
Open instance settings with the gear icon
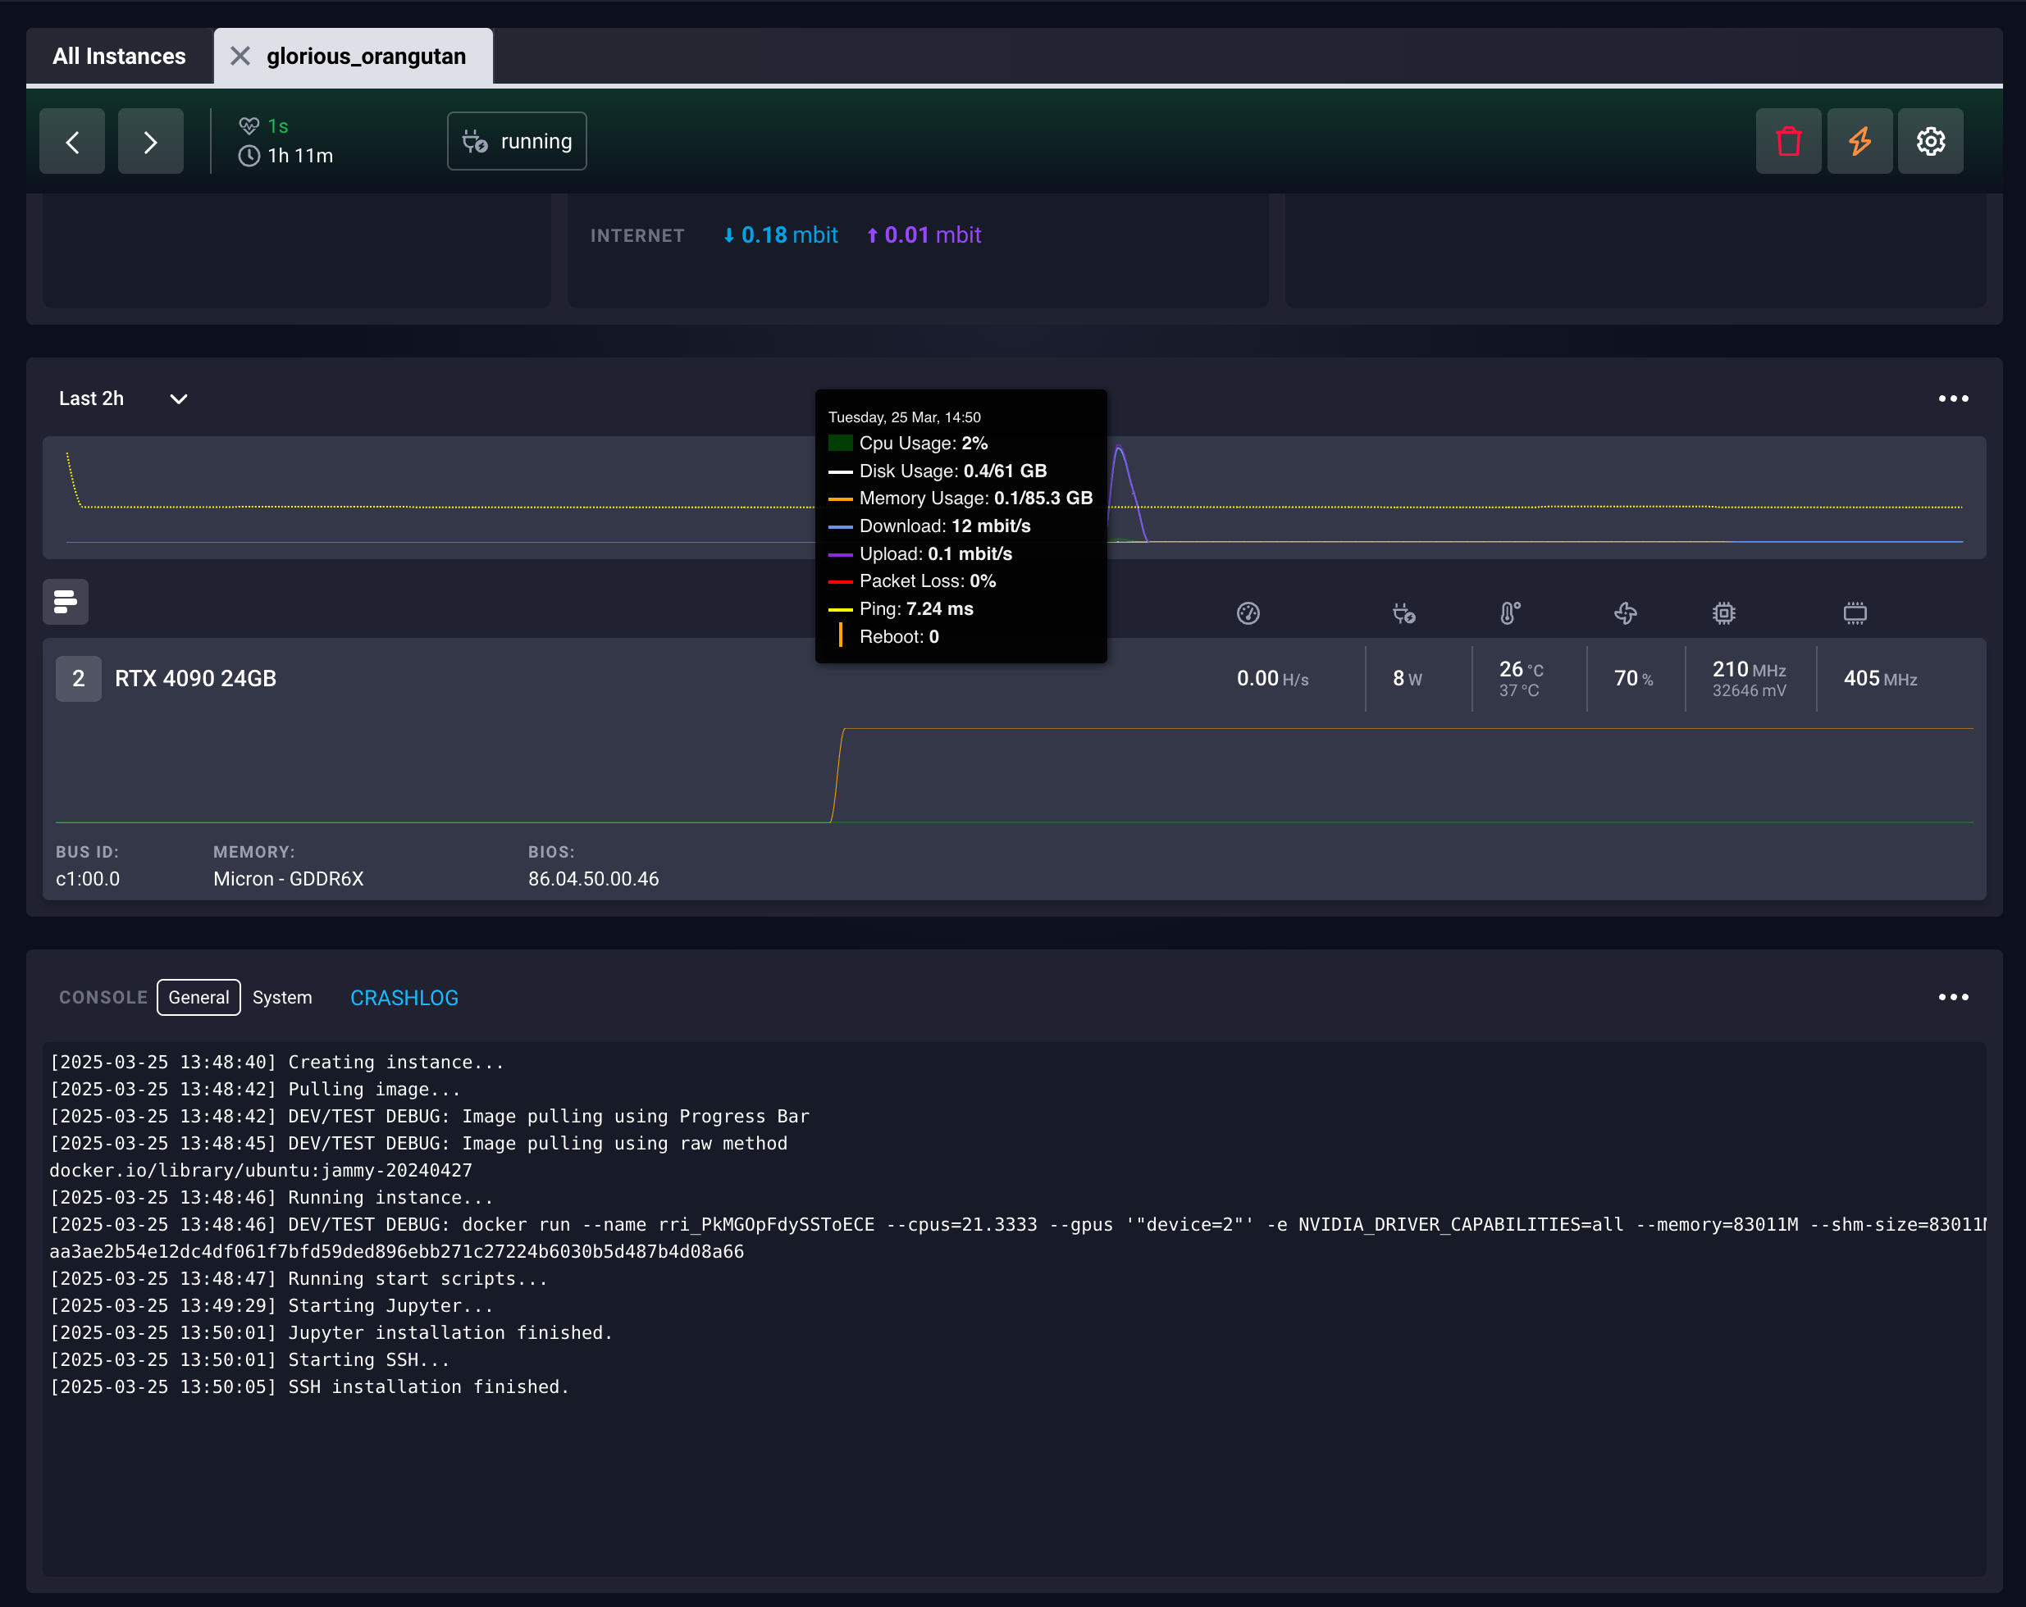[x=1931, y=141]
